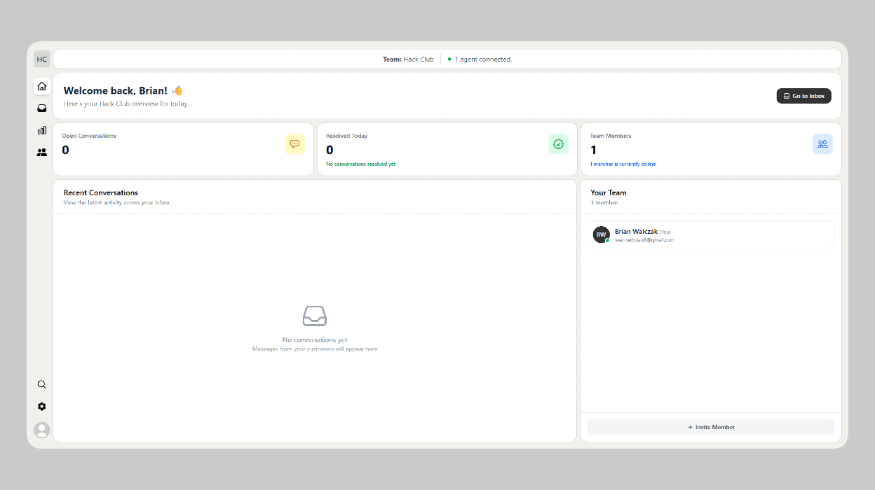The image size is (875, 490).
Task: Click the Invite Member button
Action: [711, 427]
